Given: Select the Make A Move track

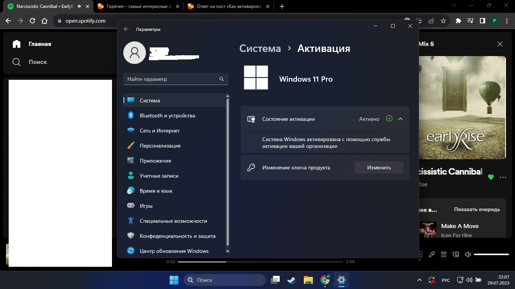Looking at the screenshot, I should [460, 226].
